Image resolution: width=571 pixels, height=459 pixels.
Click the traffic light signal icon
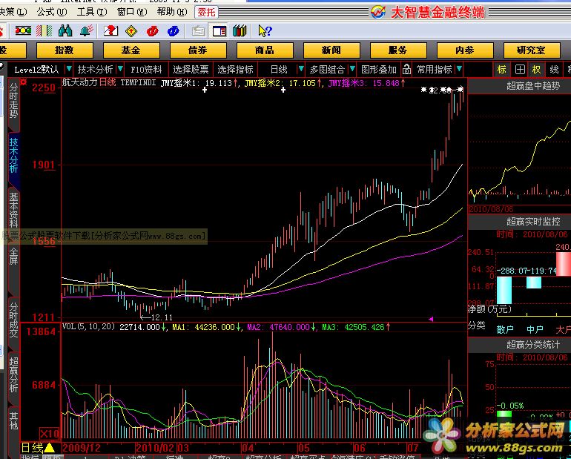coord(23,31)
